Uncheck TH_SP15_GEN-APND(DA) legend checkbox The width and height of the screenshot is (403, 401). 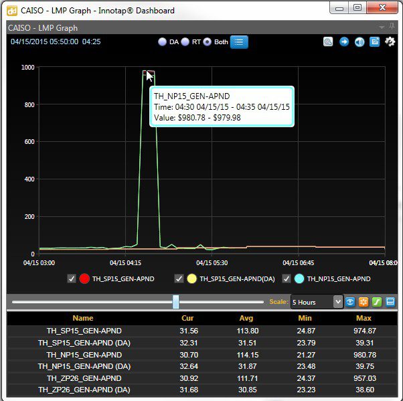point(179,278)
